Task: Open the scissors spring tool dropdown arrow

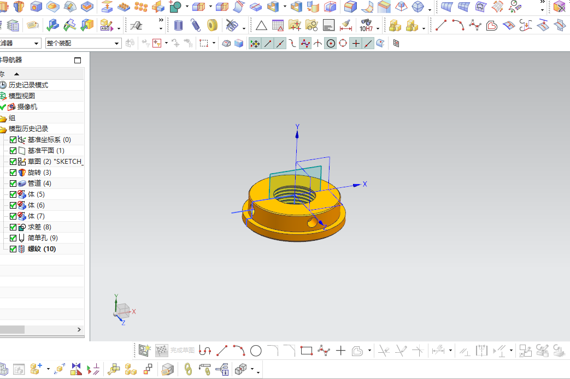Action: 244,28
